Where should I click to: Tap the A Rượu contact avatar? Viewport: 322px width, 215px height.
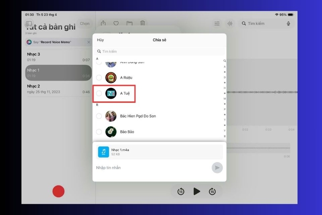tap(111, 77)
